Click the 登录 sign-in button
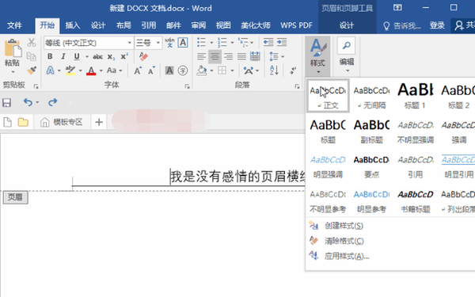The height and width of the screenshot is (297, 475). [437, 25]
